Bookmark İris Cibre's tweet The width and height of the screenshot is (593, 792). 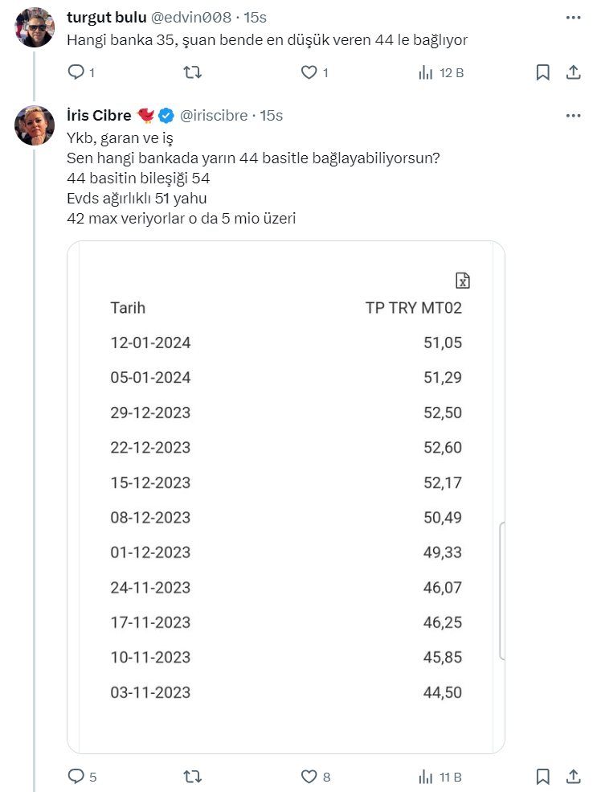(543, 777)
